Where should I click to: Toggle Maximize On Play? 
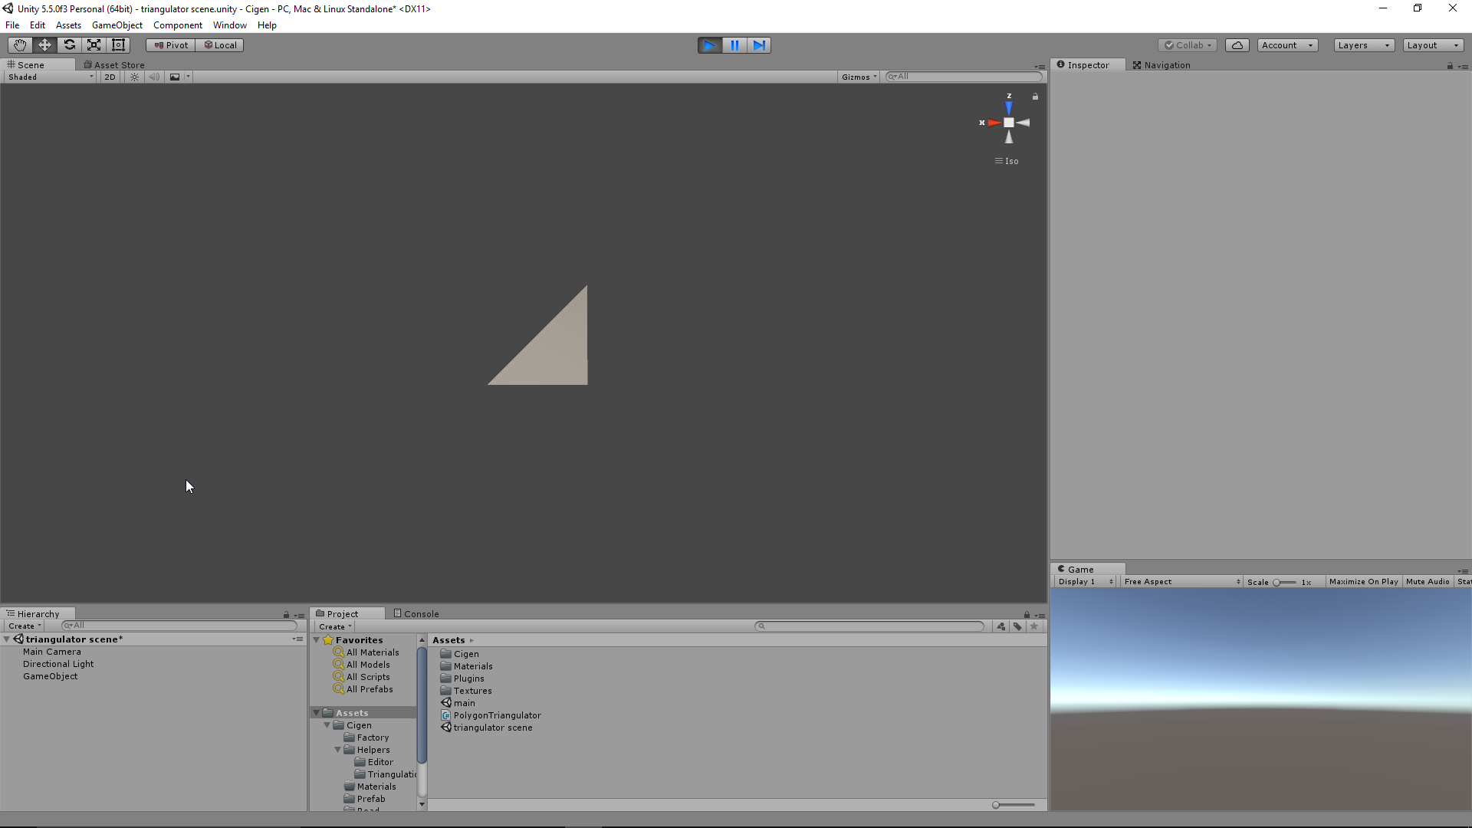(1363, 582)
